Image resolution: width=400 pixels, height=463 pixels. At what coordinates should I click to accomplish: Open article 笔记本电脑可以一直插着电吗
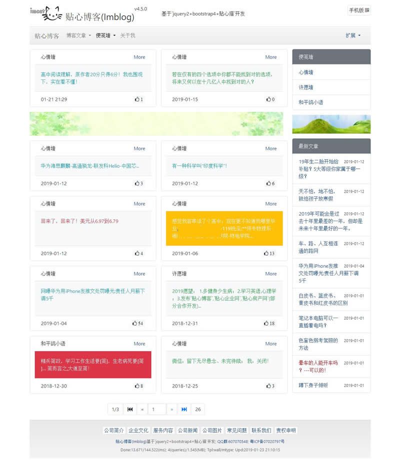[x=318, y=322]
